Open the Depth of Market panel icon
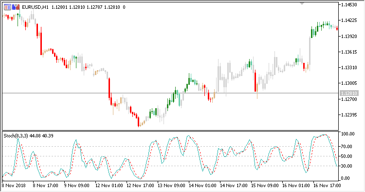The width and height of the screenshot is (365, 192). click(x=7, y=7)
